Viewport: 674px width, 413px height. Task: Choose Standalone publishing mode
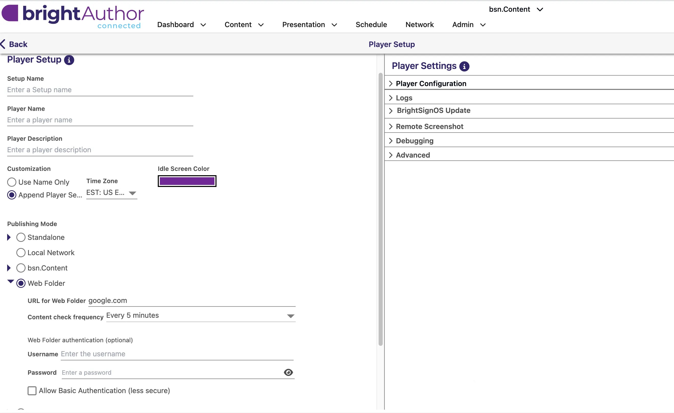tap(21, 237)
